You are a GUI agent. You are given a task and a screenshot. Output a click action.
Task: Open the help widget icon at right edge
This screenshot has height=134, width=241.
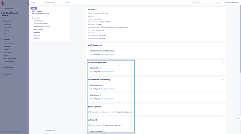coord(239,118)
